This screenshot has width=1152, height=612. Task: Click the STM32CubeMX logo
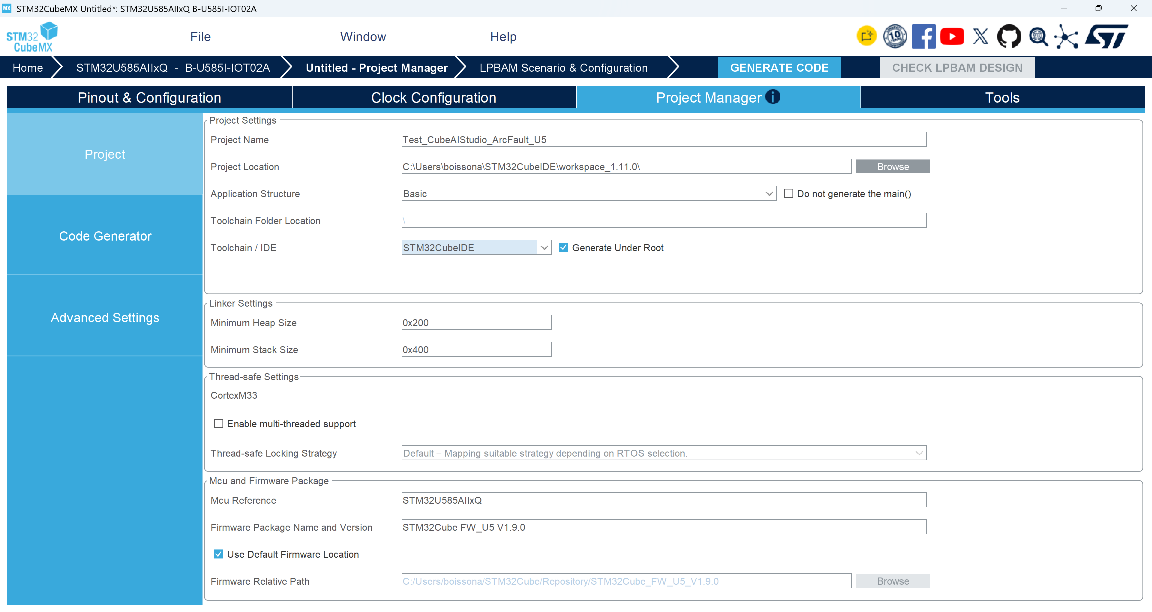tap(32, 37)
